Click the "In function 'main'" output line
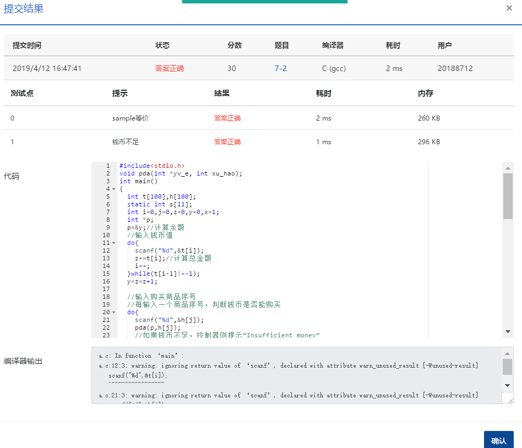Viewport: 522px width, 448px height. (x=141, y=356)
